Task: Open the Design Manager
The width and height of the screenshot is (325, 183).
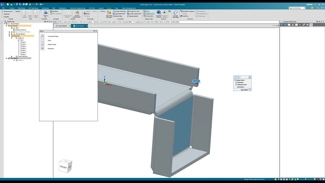Action: tap(176, 14)
